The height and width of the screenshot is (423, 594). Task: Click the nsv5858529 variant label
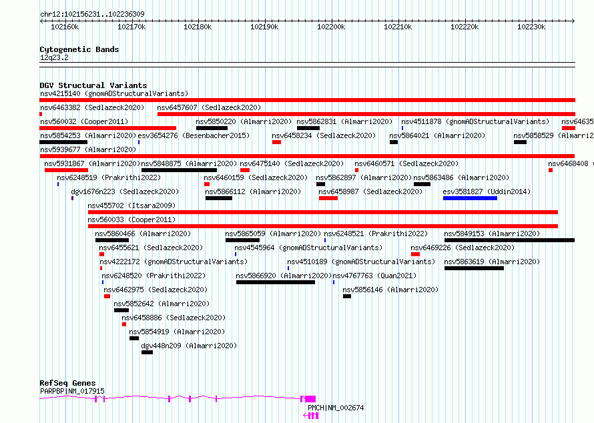click(x=553, y=135)
